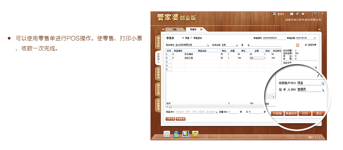Click the 商品 search magnifier icon

point(216,112)
